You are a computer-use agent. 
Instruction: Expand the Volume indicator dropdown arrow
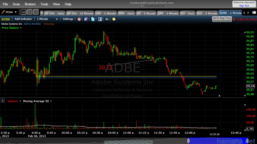20,101
